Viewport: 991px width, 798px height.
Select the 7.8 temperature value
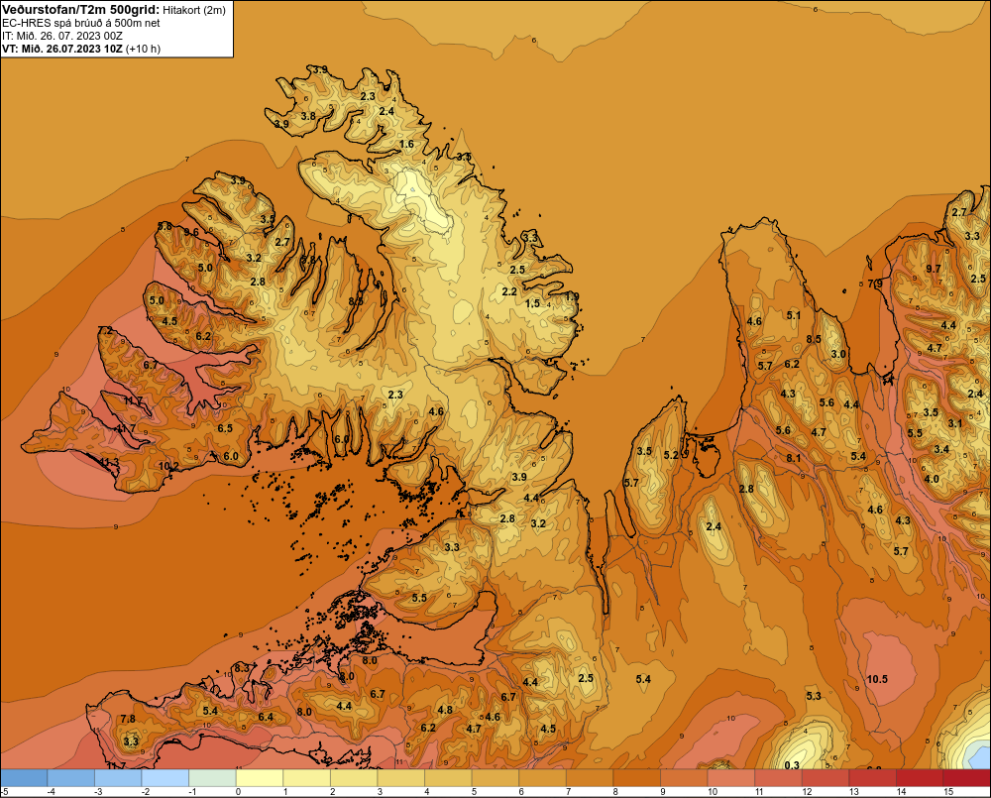(x=128, y=719)
